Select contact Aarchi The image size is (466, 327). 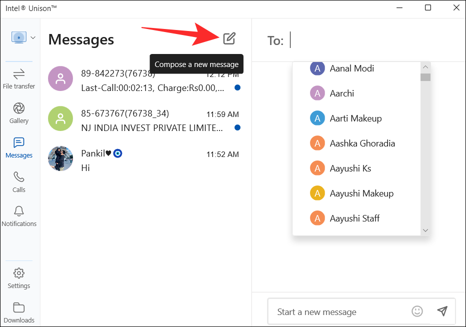pos(340,93)
